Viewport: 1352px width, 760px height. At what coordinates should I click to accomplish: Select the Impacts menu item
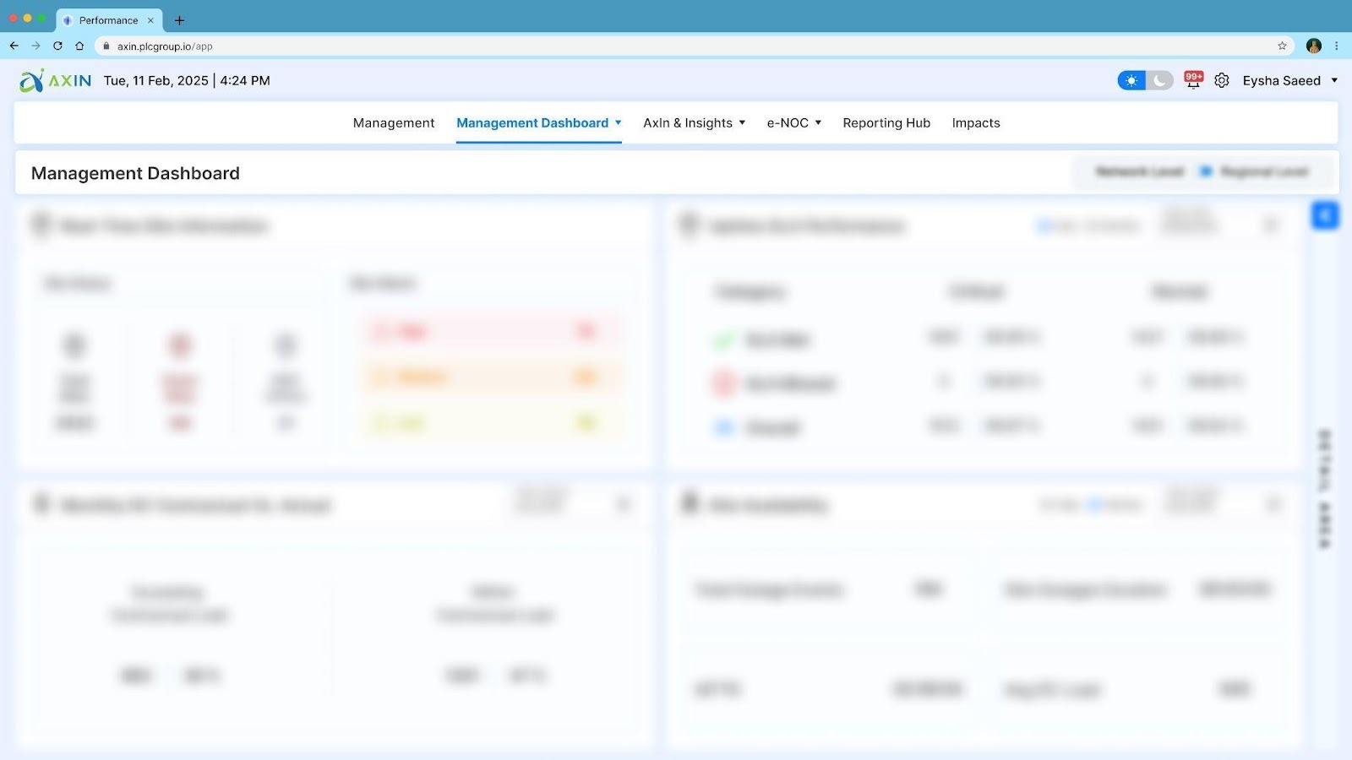976,122
